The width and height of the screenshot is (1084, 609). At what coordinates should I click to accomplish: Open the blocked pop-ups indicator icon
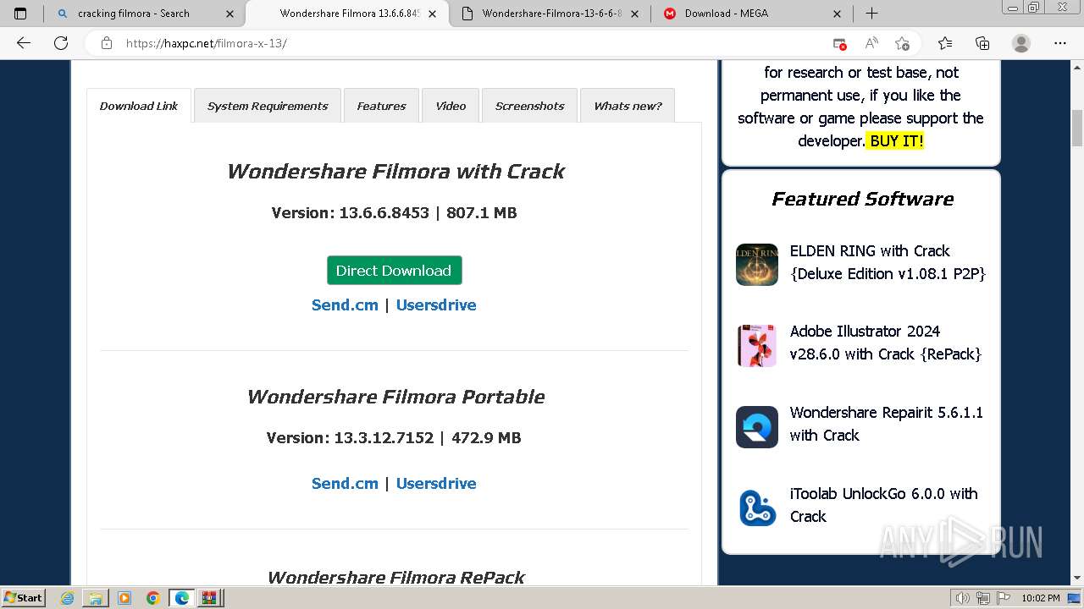[839, 43]
